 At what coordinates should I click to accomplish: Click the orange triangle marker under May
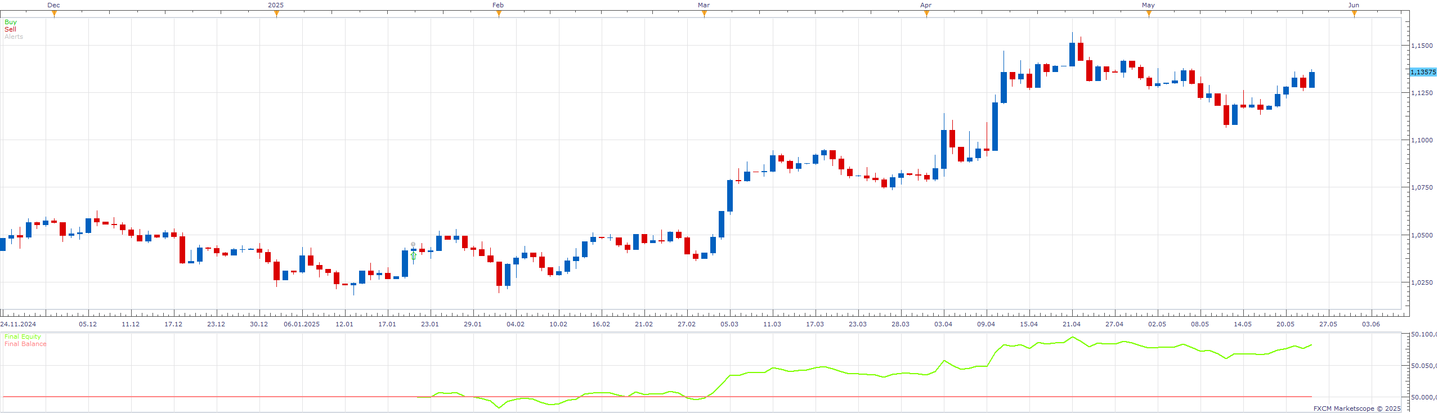pos(1149,14)
